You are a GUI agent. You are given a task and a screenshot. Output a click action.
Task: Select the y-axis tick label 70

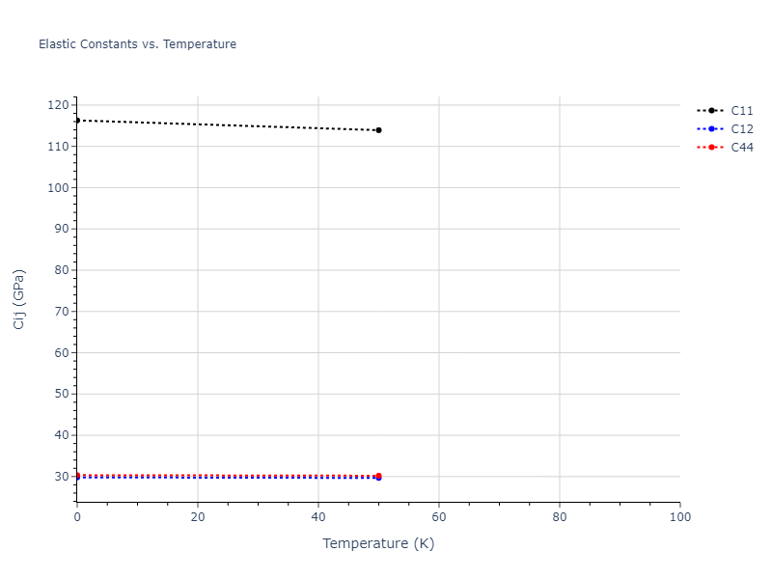click(x=62, y=312)
